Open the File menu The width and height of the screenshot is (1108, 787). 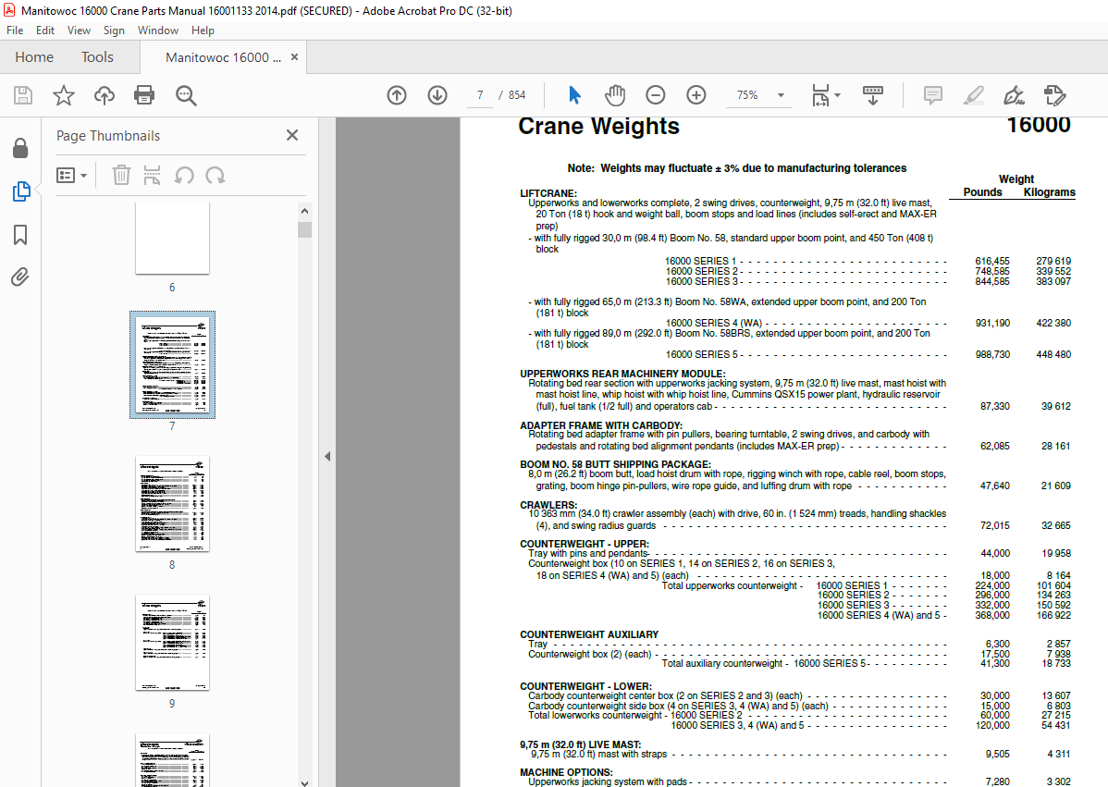[15, 31]
